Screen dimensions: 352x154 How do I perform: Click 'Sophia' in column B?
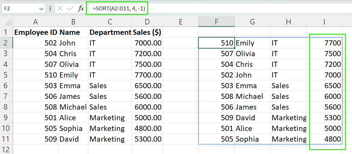pos(73,129)
